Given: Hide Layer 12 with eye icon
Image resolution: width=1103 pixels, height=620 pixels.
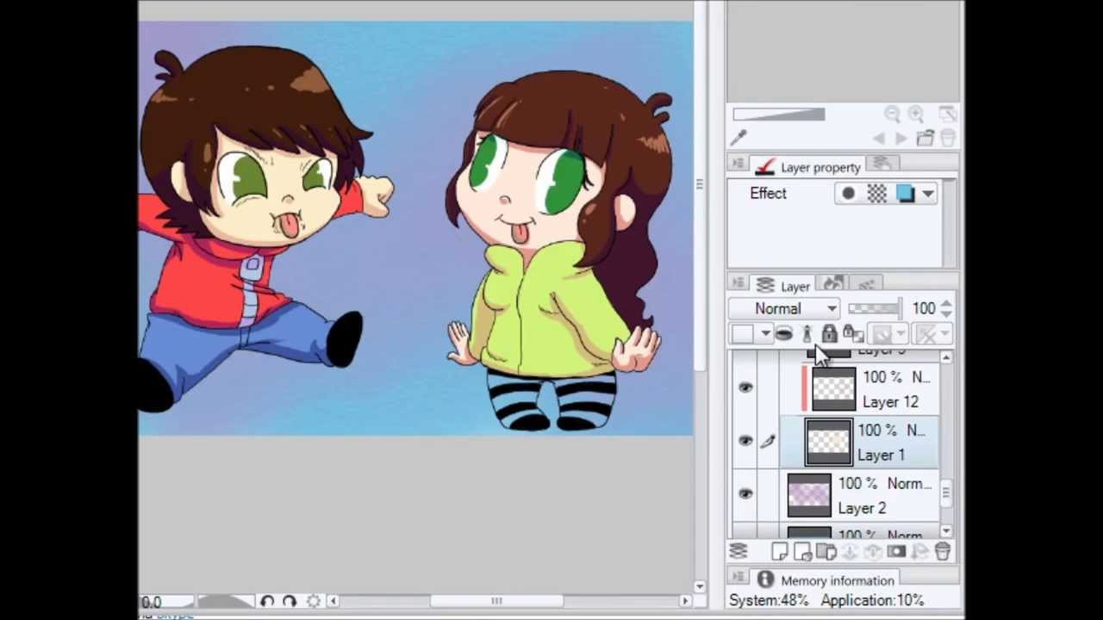Looking at the screenshot, I should pos(745,388).
